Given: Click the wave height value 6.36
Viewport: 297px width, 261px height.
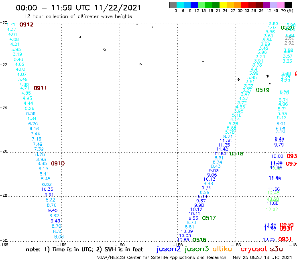Looking at the screenshot, I should click(31, 114).
